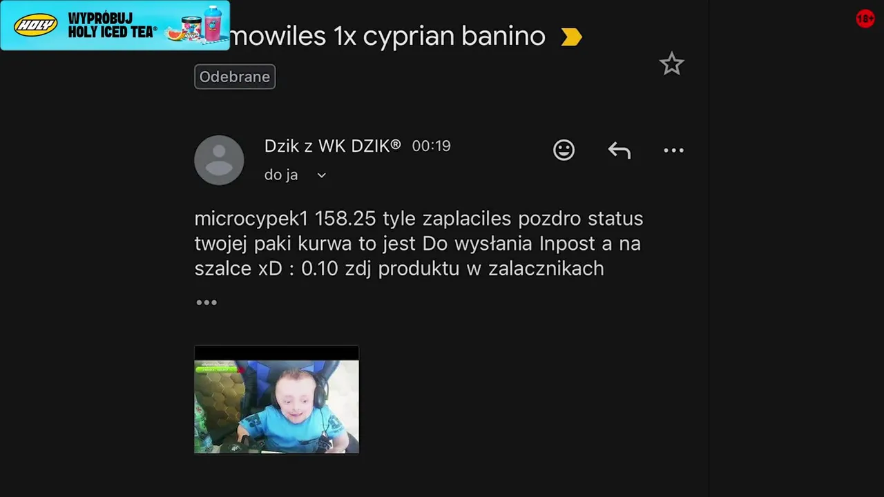Expand recipient details next to 'do ja'

[321, 175]
